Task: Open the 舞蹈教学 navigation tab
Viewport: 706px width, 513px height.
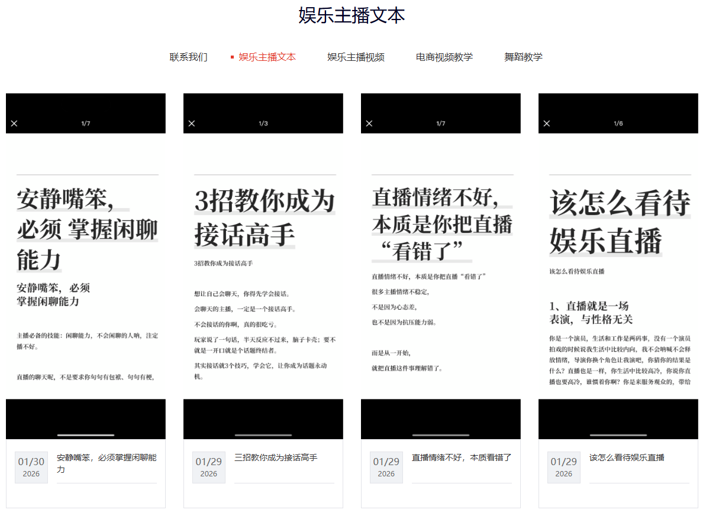Action: 523,57
